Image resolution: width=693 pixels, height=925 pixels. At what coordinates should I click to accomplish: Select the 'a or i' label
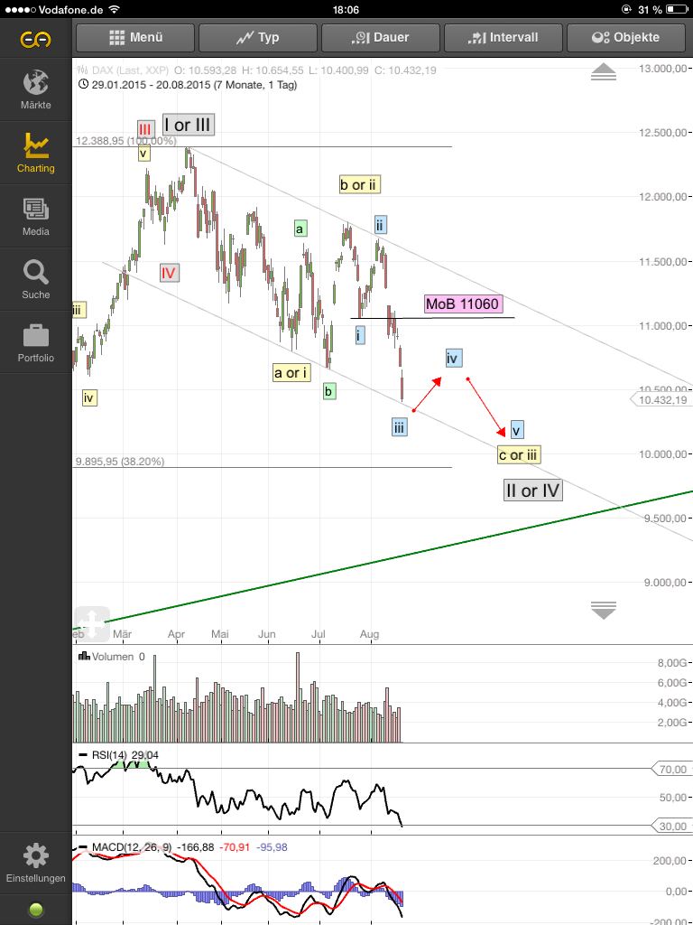coord(291,373)
